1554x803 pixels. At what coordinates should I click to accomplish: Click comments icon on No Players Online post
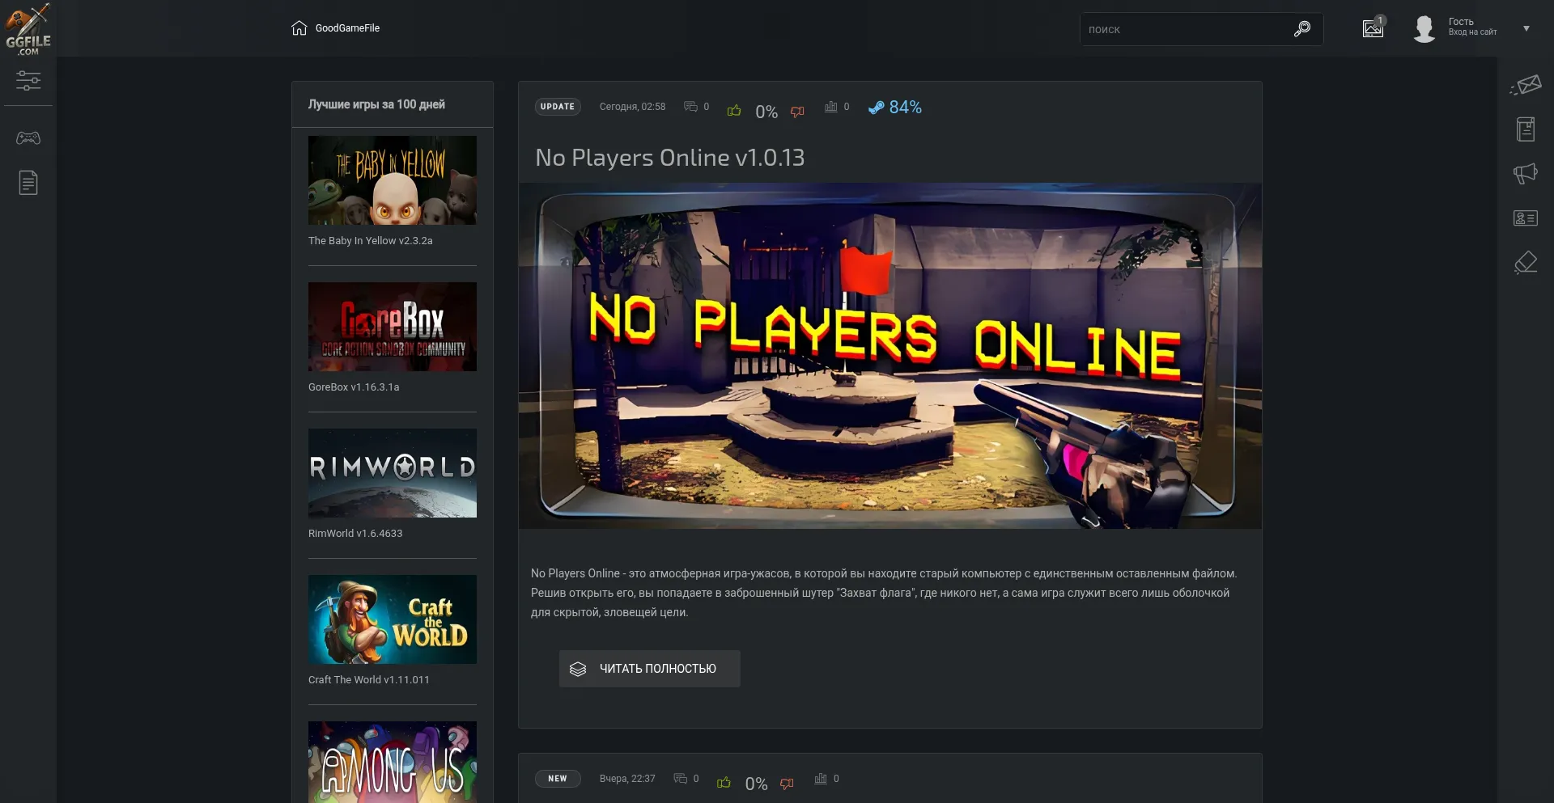690,107
